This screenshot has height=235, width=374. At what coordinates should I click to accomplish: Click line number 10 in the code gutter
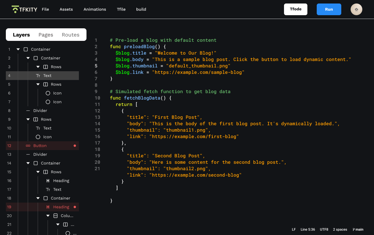click(97, 98)
